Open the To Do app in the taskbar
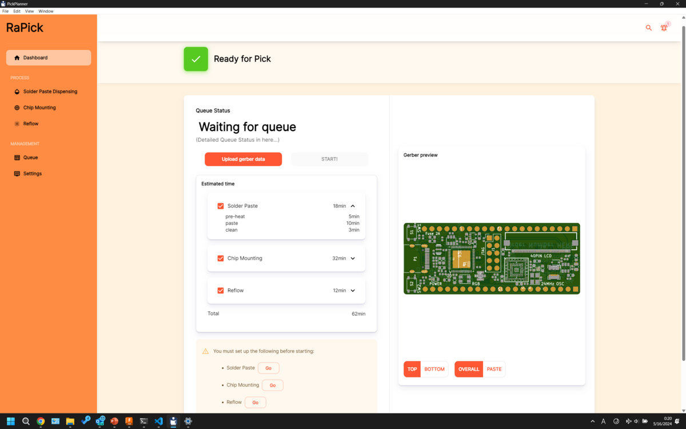Image resolution: width=686 pixels, height=429 pixels. click(86, 421)
